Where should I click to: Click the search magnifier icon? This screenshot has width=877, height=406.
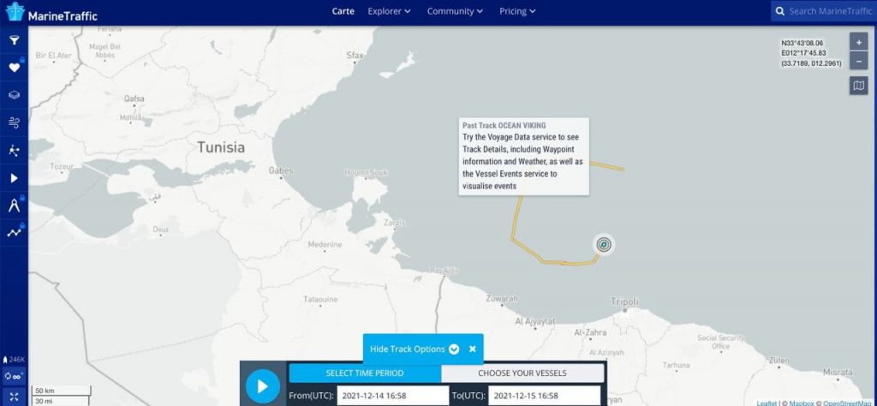click(x=779, y=11)
